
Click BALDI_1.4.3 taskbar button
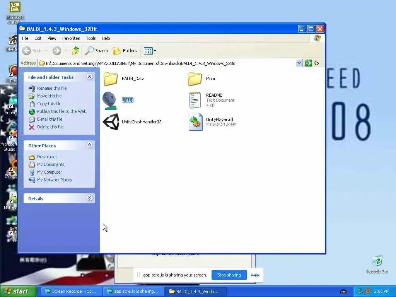(195, 292)
